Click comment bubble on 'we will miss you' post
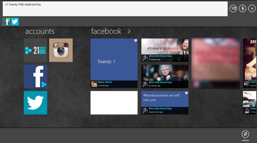The width and height of the screenshot is (257, 143). pyautogui.click(x=187, y=93)
